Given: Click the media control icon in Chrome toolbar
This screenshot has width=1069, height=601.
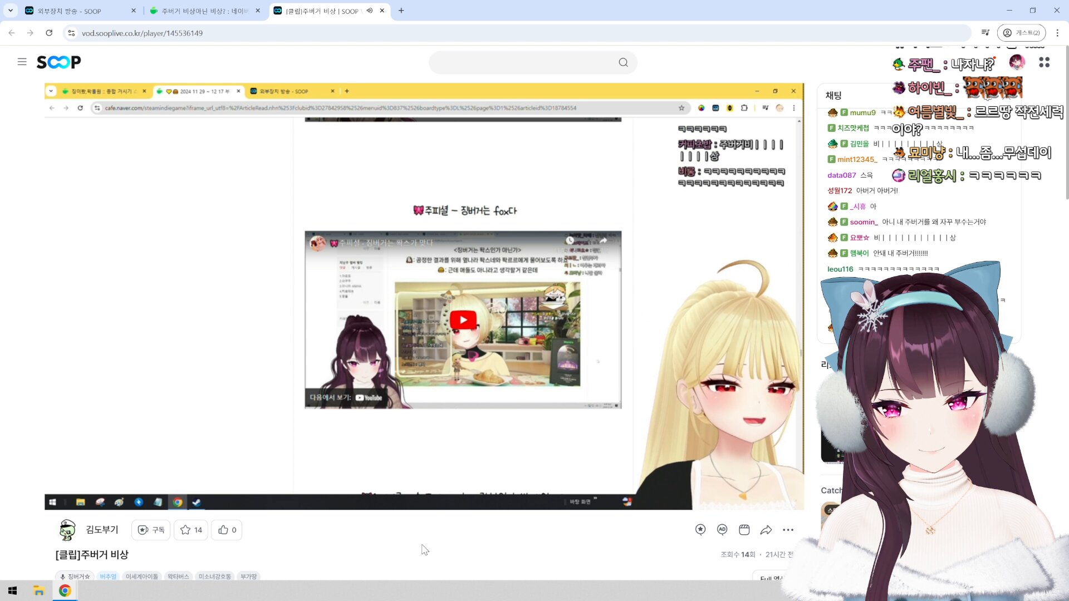Looking at the screenshot, I should pos(985,33).
